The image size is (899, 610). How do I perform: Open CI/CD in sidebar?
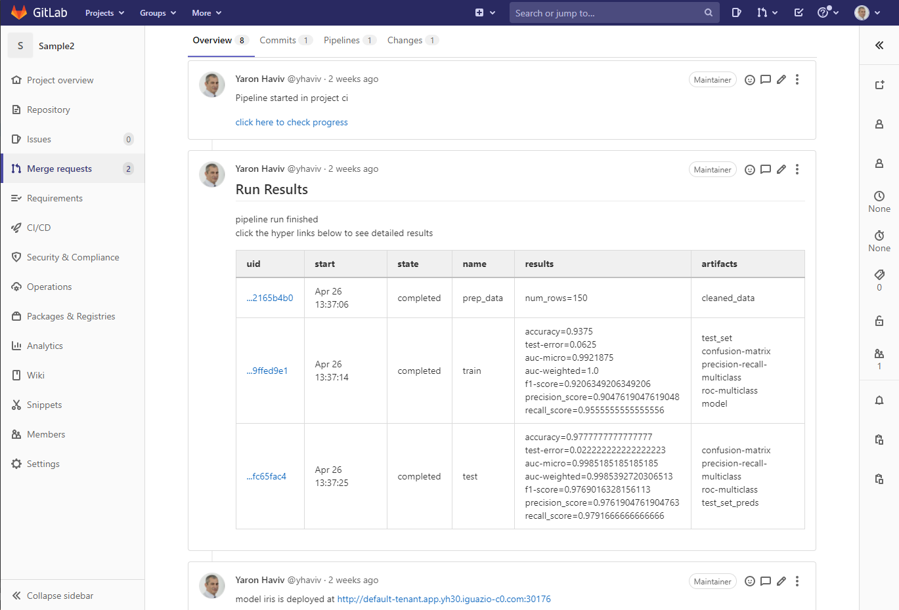(72, 228)
